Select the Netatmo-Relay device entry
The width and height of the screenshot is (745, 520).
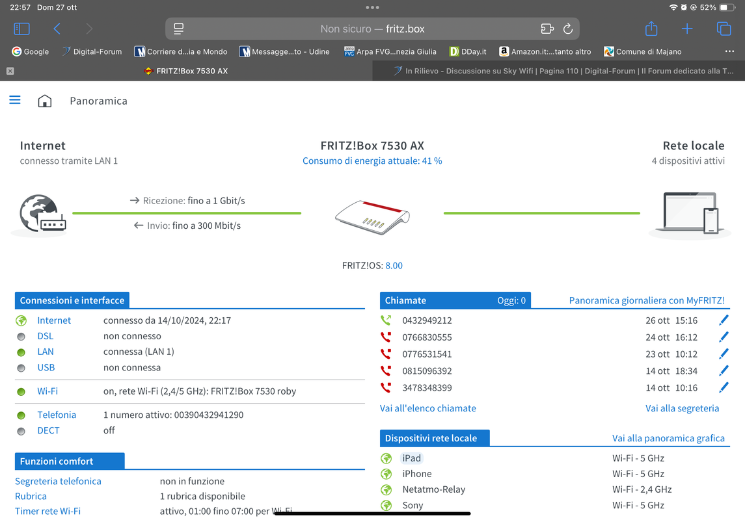click(x=433, y=489)
